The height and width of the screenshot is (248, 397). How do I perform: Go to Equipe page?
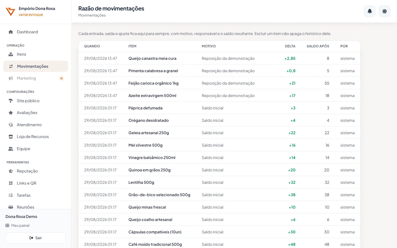[x=36, y=149]
